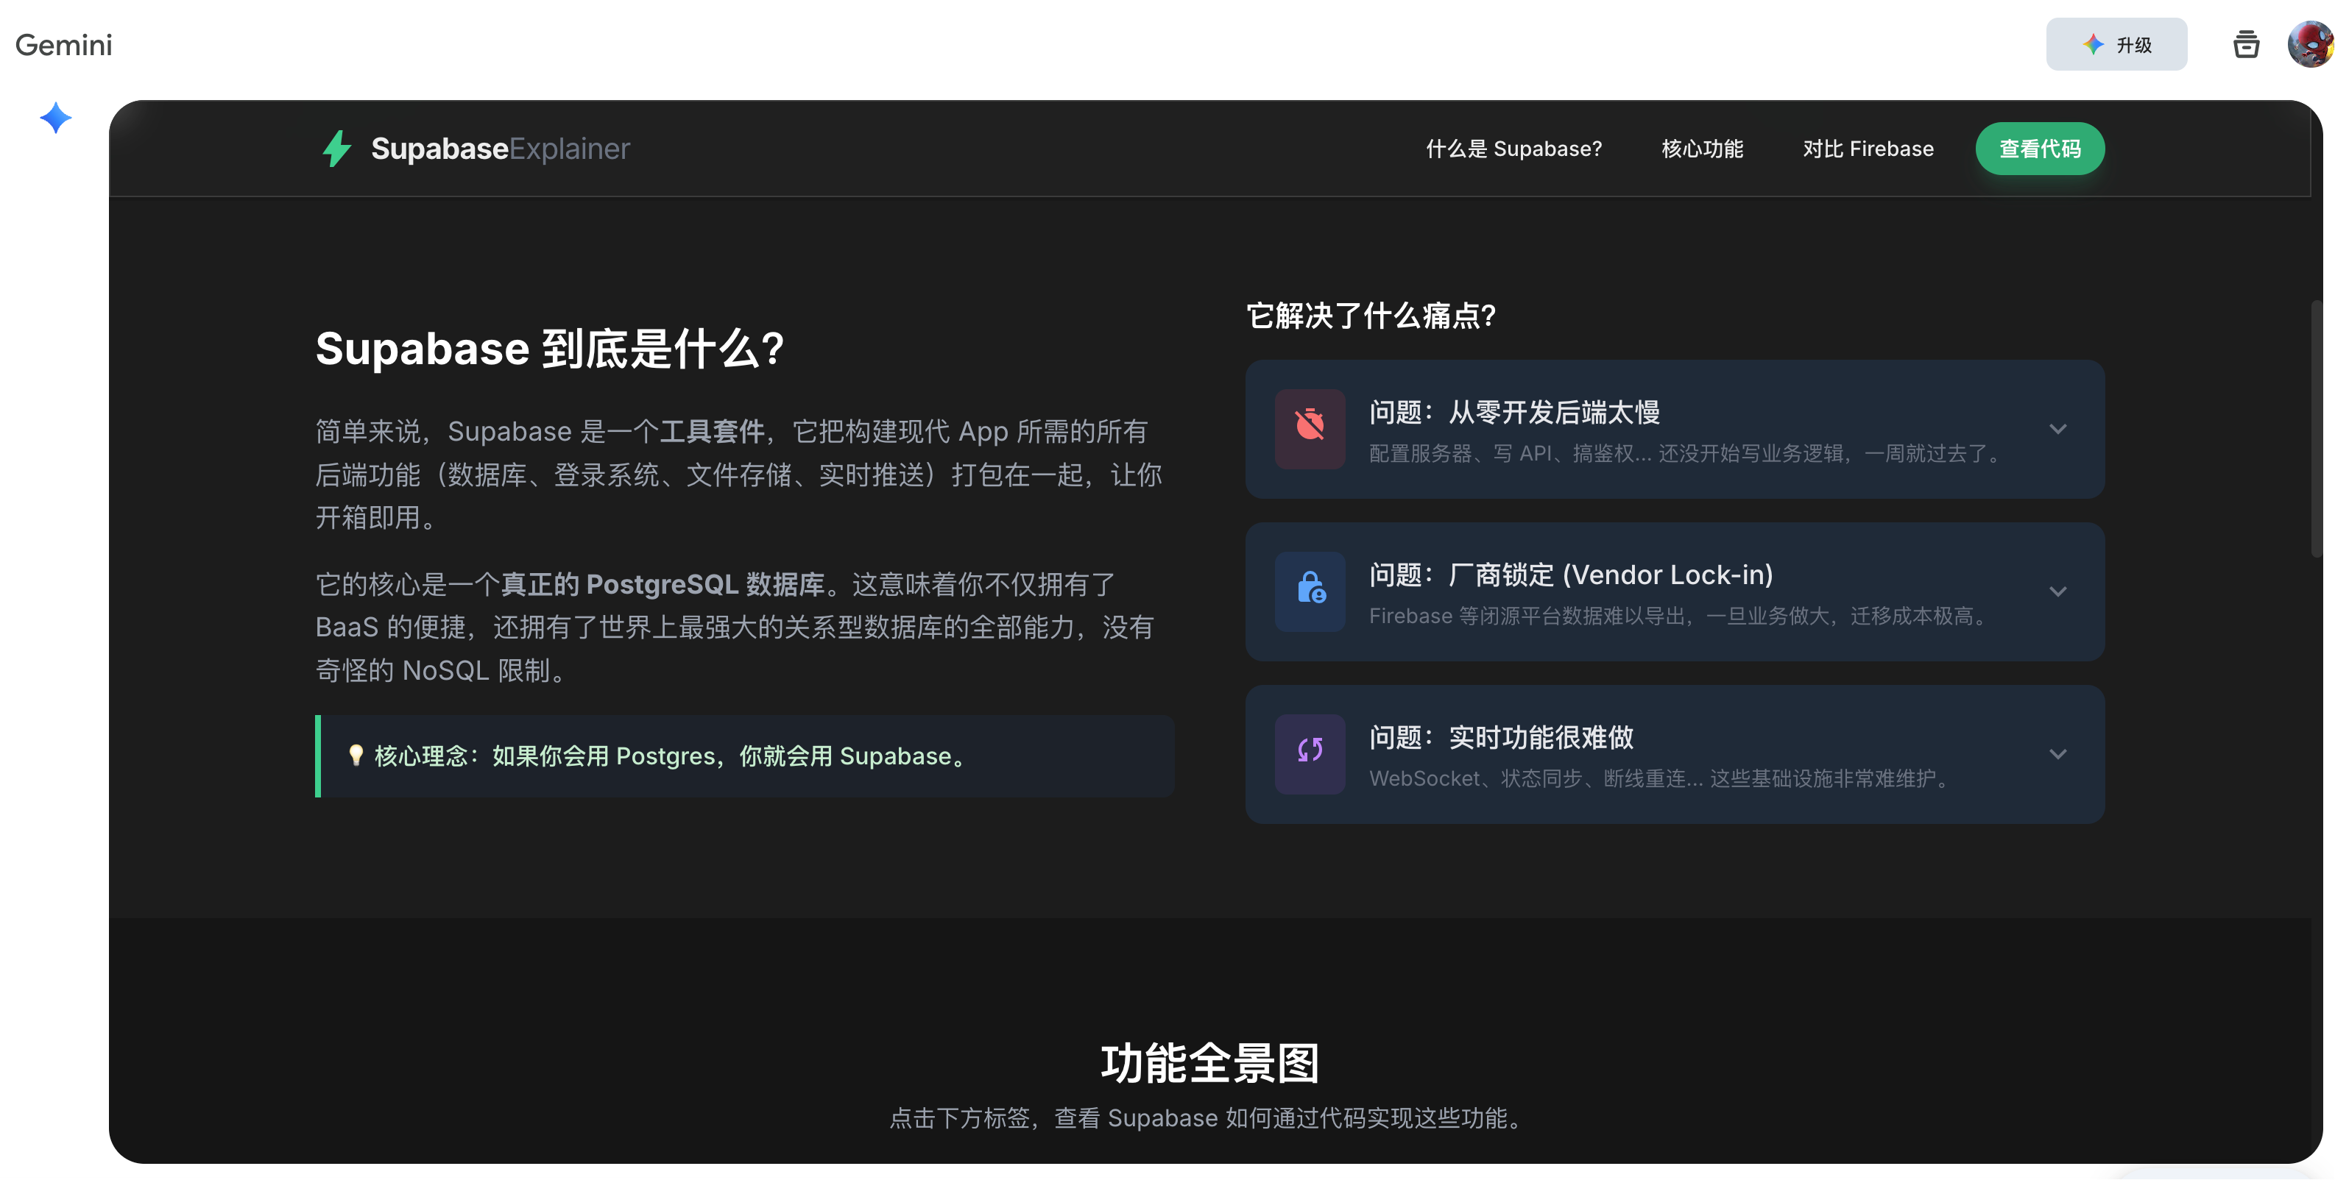2335x1180 pixels.
Task: Click the Gemini logo text
Action: (63, 44)
